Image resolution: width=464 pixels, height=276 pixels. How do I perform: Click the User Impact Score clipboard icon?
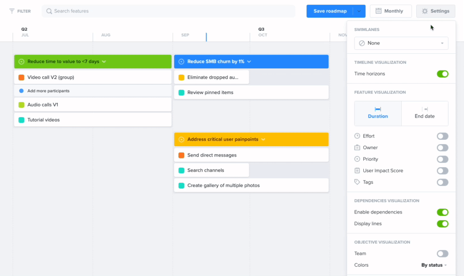click(x=357, y=170)
